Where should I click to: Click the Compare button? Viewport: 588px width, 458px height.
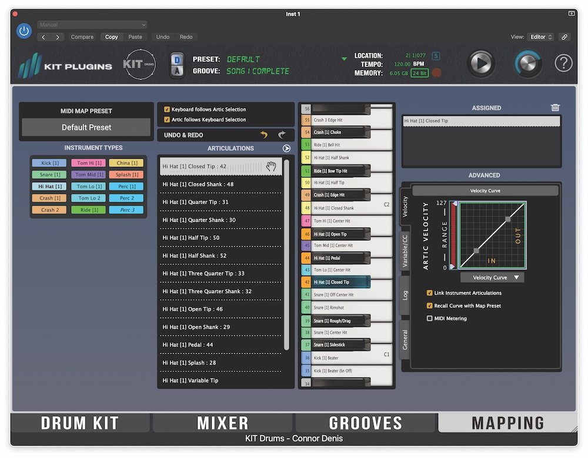click(82, 36)
